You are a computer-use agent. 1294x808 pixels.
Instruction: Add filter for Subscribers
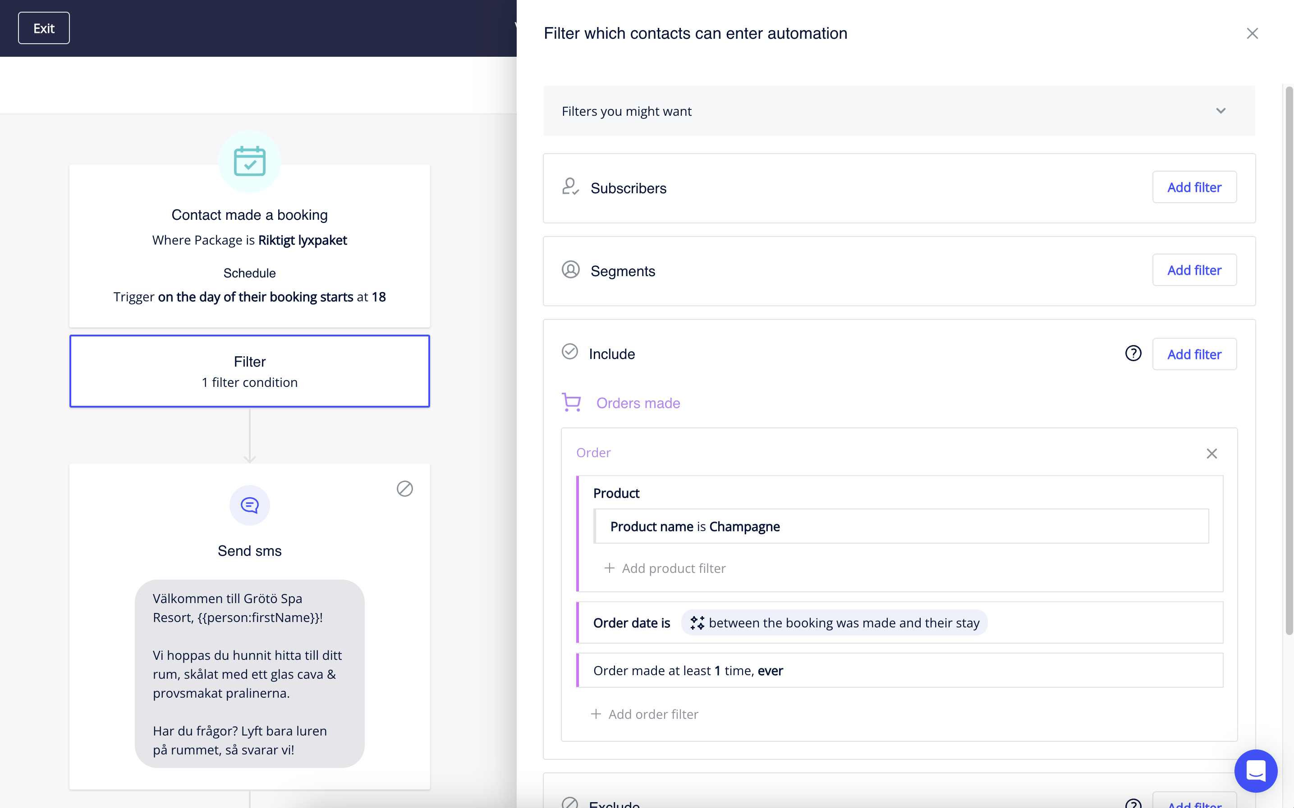(x=1194, y=187)
